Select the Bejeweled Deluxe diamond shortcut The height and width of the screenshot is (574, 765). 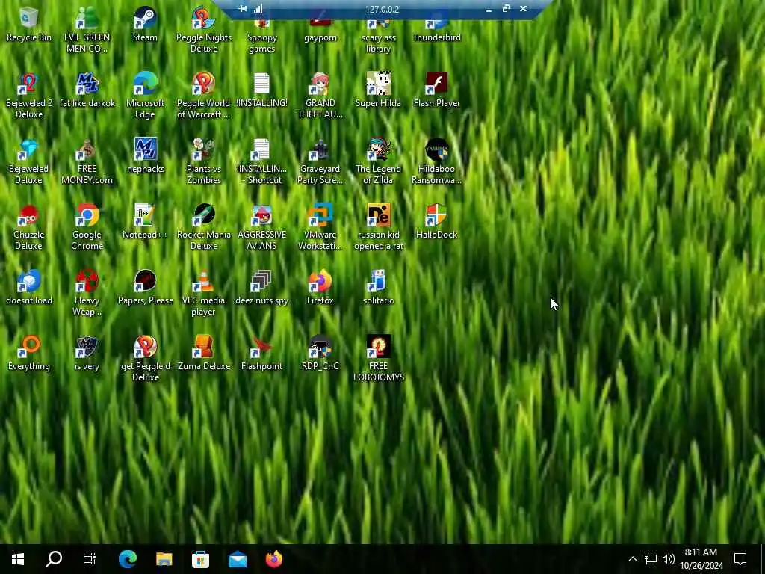pos(29,161)
